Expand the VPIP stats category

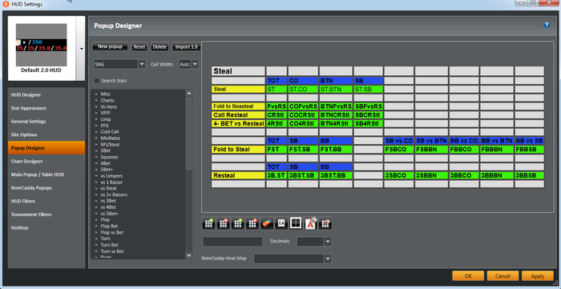tap(96, 113)
